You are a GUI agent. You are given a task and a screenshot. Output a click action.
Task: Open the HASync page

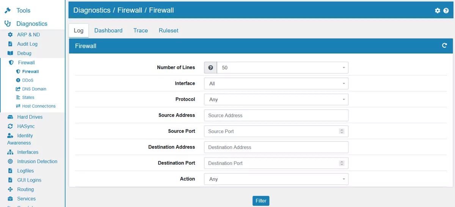[x=26, y=126]
